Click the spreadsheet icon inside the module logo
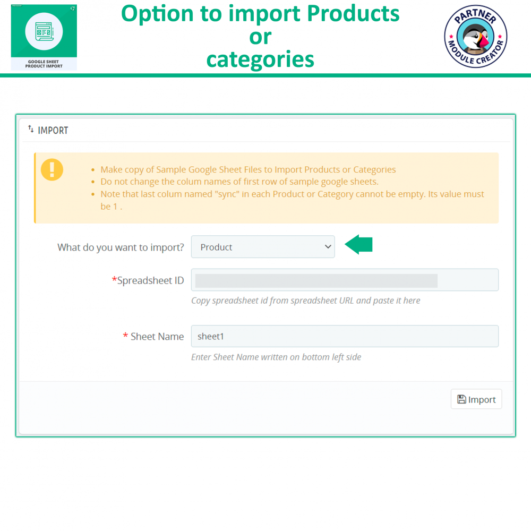Viewport: 531px width, 531px height. (x=44, y=30)
